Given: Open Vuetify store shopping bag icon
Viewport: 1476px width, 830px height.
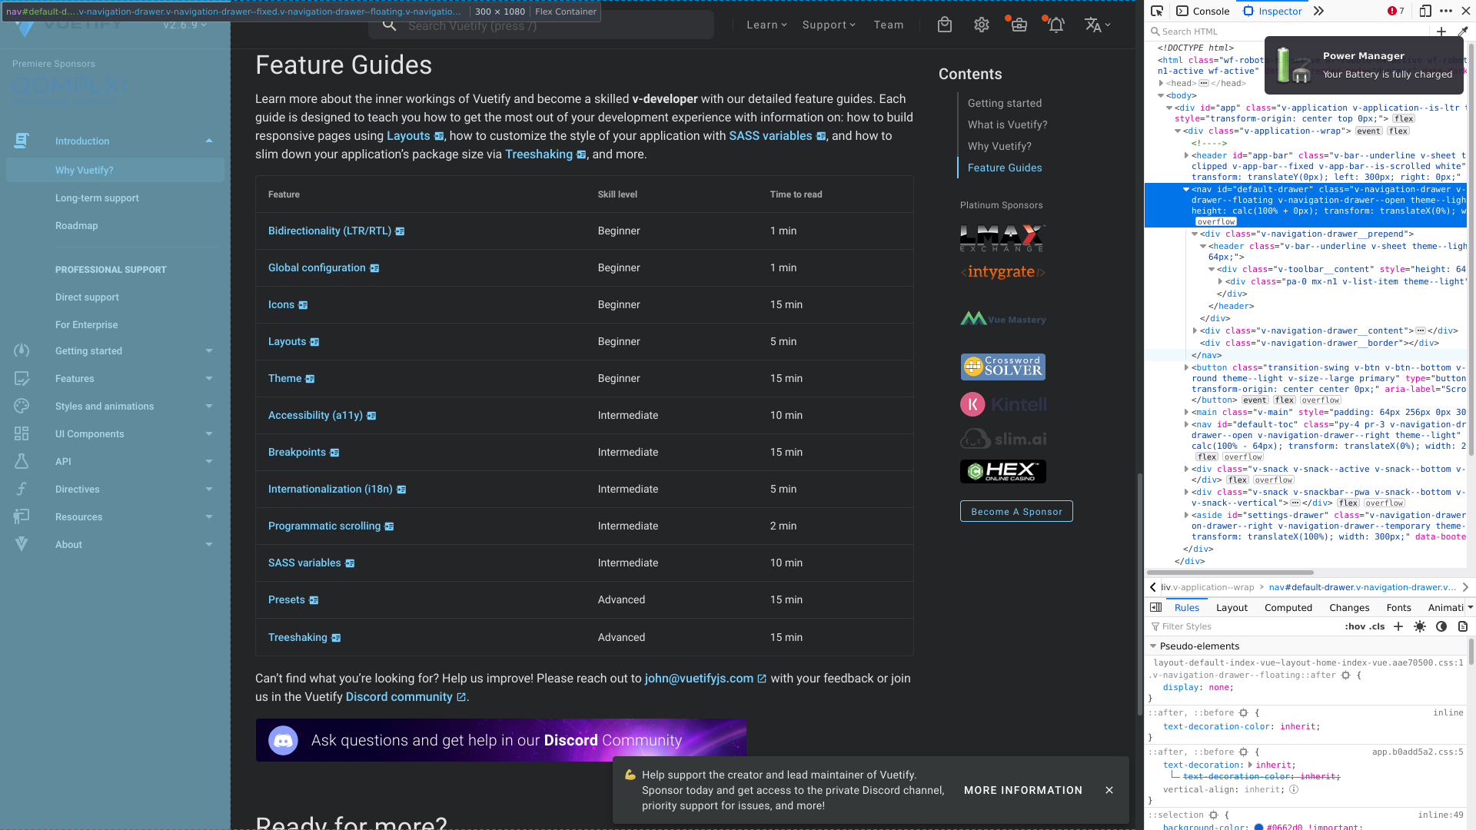Looking at the screenshot, I should [945, 25].
